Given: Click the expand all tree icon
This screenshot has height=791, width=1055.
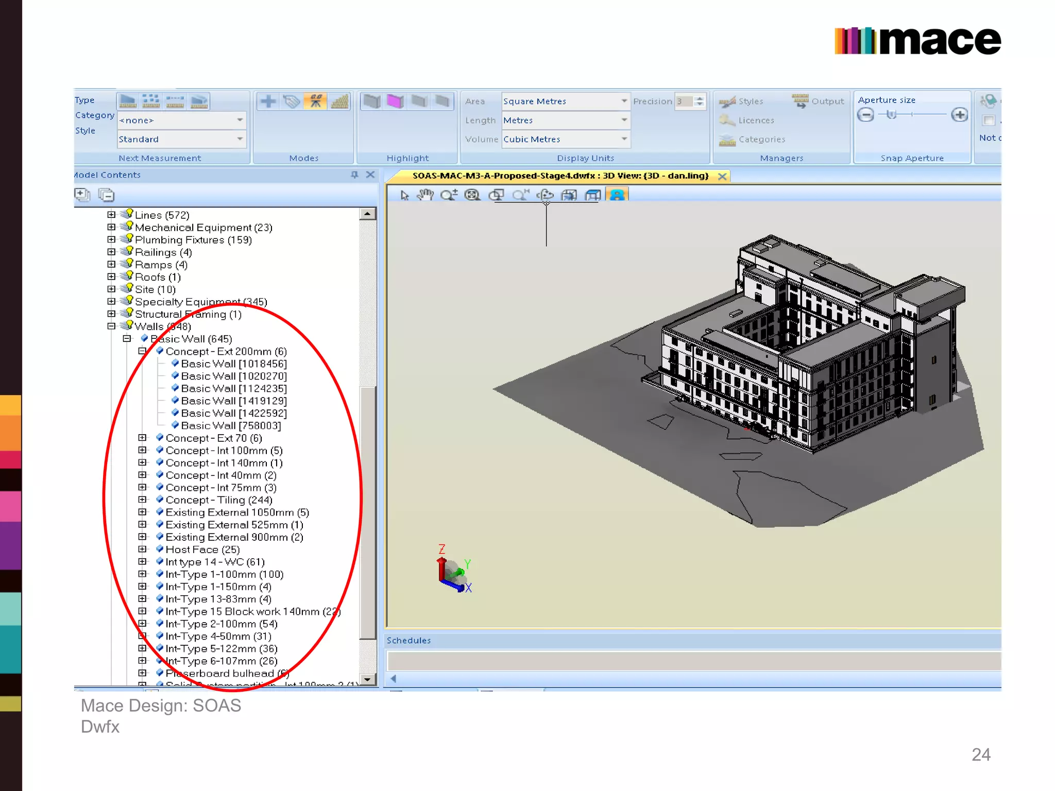Looking at the screenshot, I should click(x=82, y=195).
